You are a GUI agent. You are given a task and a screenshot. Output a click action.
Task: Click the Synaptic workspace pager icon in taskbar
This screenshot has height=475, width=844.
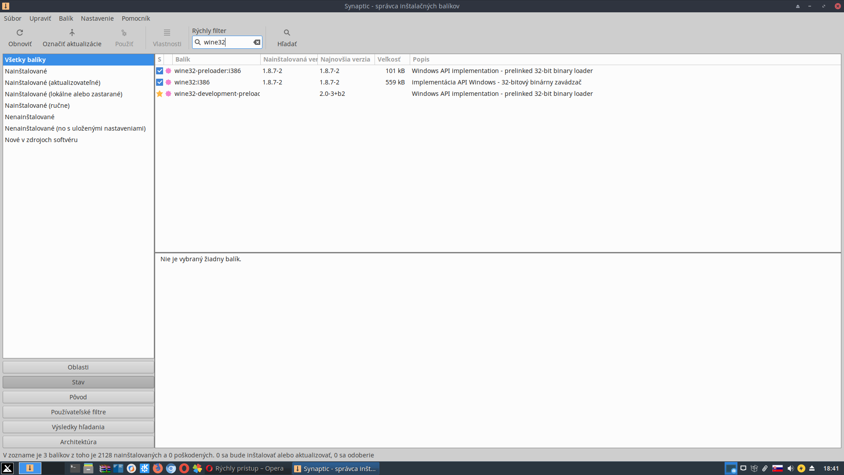pyautogui.click(x=30, y=468)
